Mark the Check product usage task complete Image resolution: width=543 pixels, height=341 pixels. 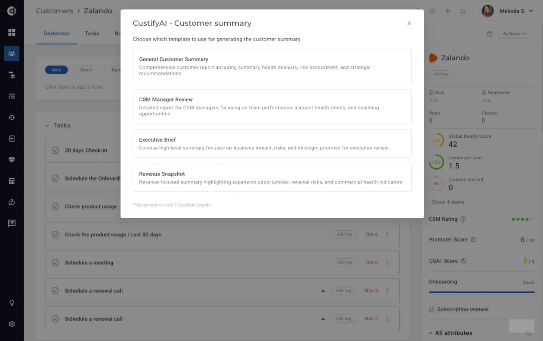point(55,206)
